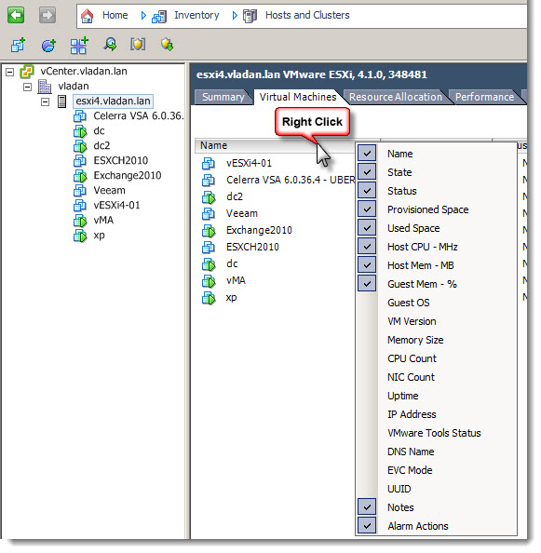The width and height of the screenshot is (541, 553).
Task: Click the Veeam VM icon in list
Action: (209, 214)
